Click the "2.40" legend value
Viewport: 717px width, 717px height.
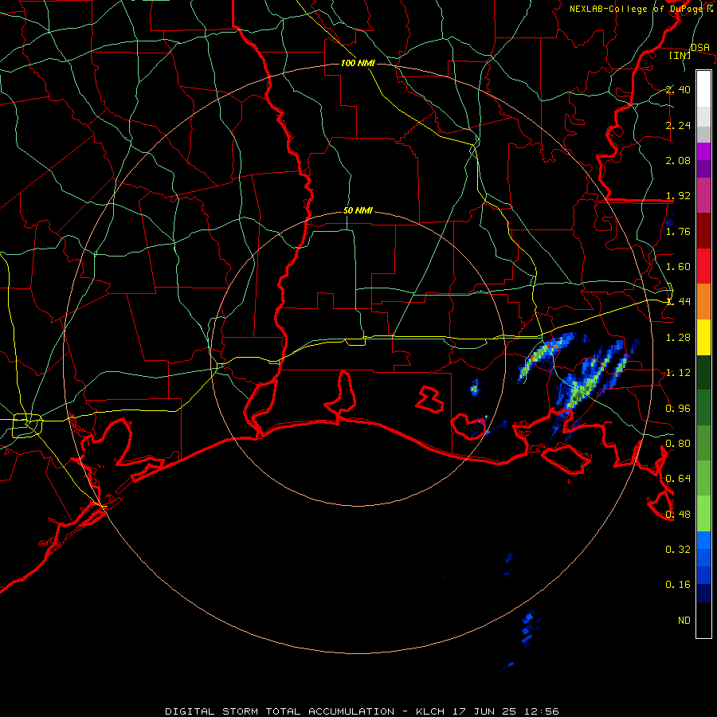[678, 89]
